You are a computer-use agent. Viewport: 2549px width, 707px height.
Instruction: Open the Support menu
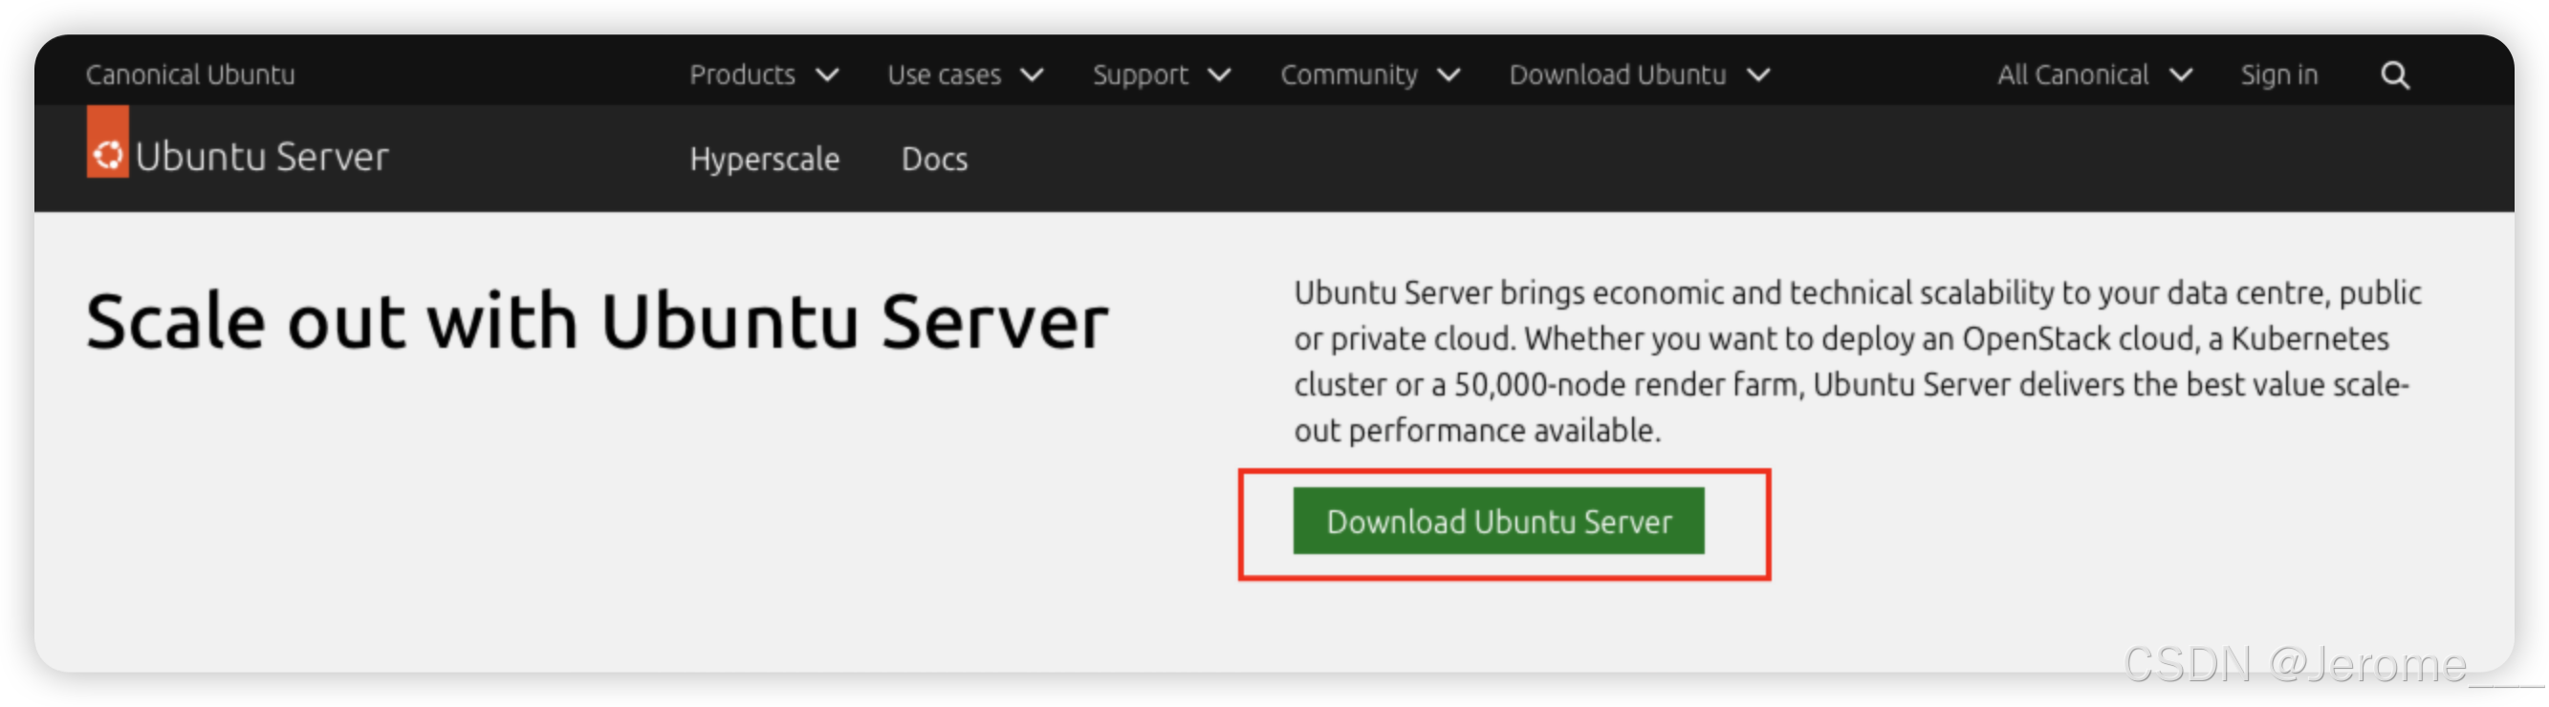pos(1163,75)
